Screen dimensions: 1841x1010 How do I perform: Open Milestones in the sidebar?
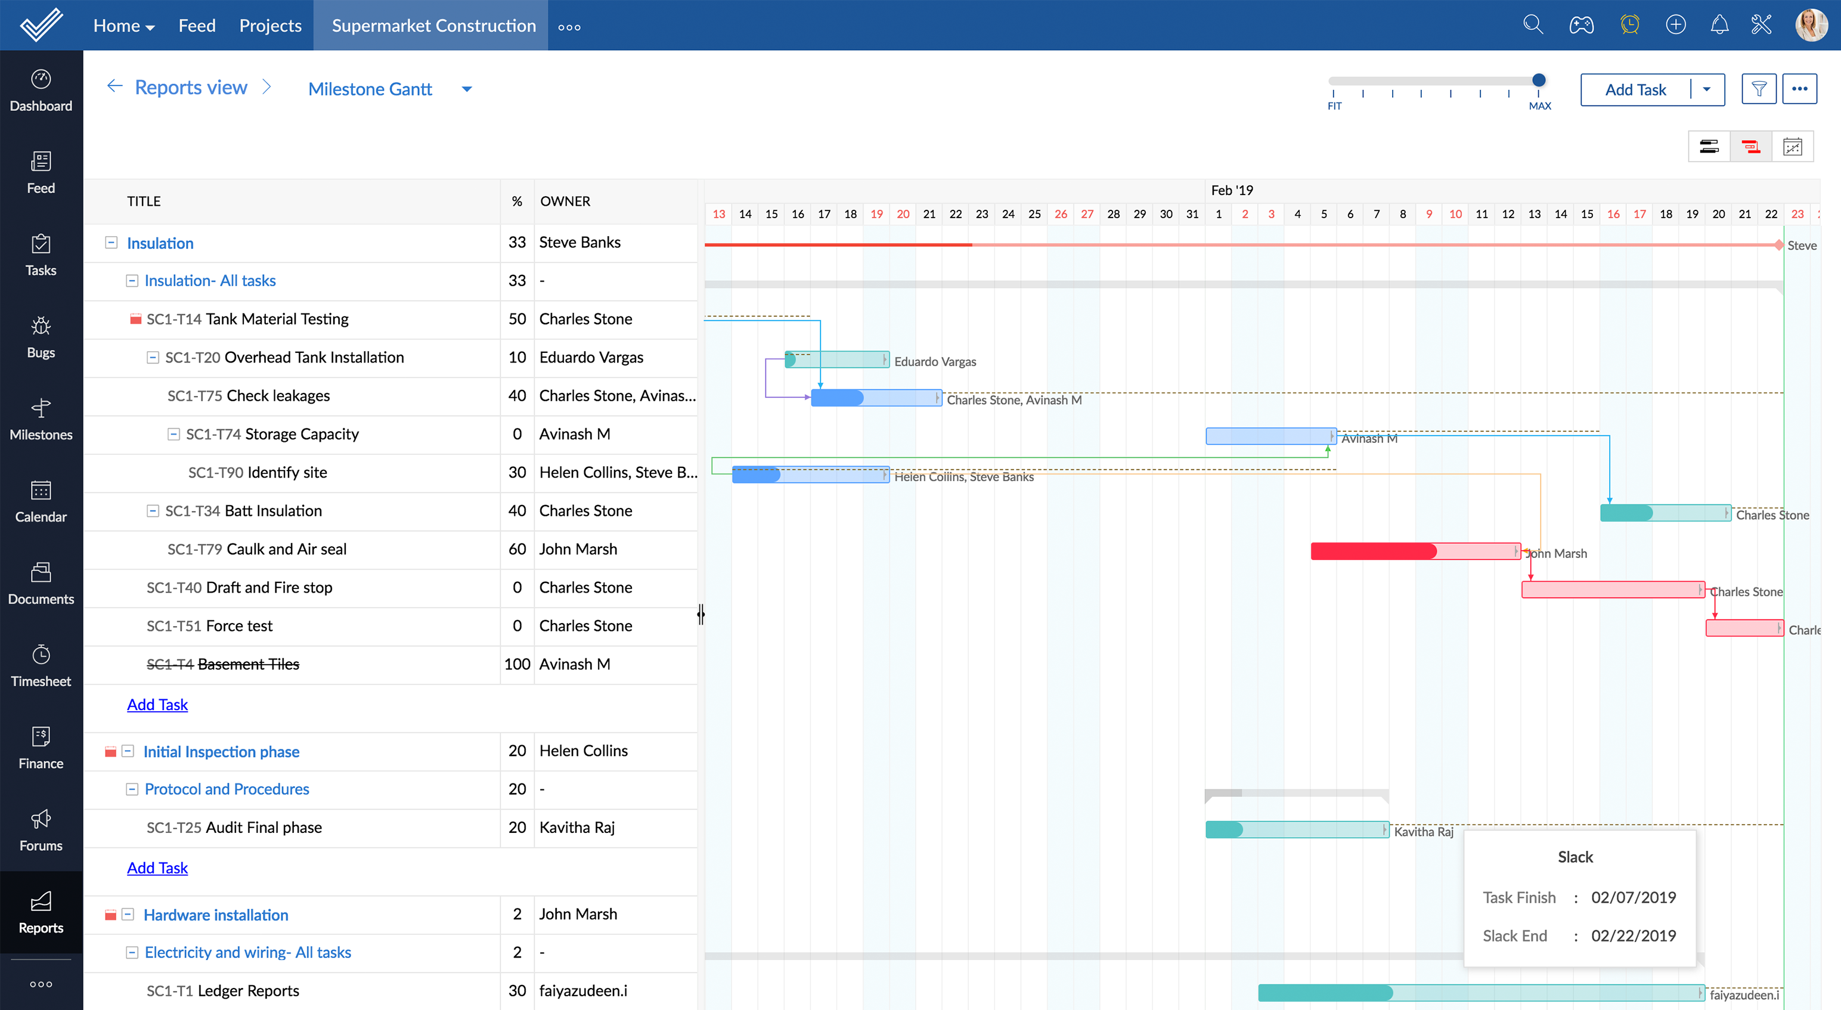click(x=41, y=418)
